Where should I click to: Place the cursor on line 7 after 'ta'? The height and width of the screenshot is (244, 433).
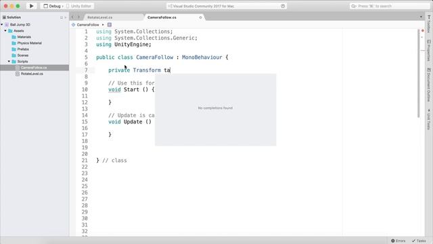(170, 70)
